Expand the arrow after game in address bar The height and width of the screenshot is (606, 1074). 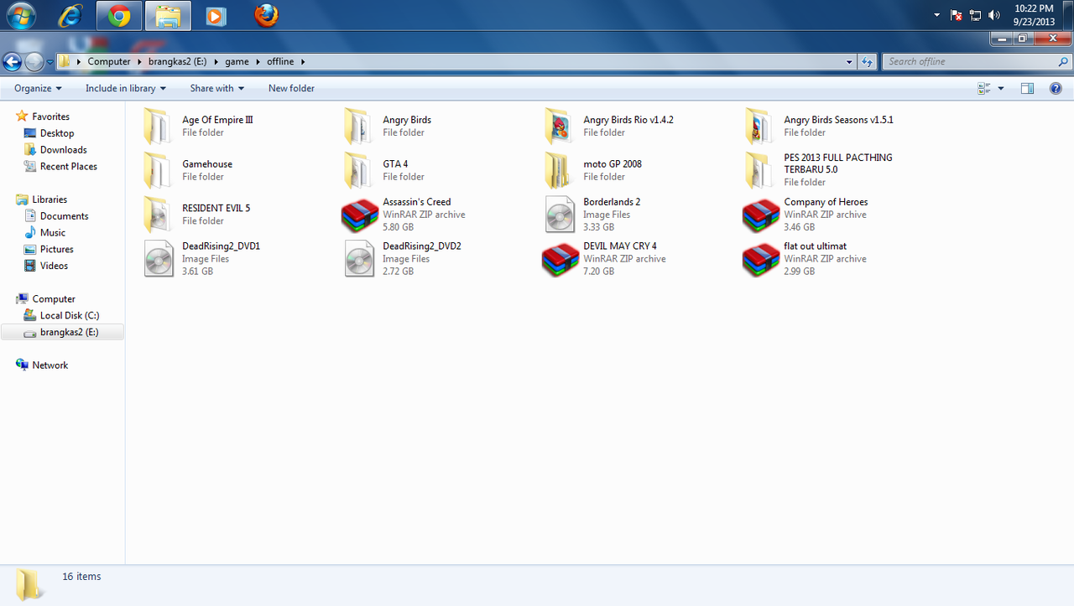point(258,61)
